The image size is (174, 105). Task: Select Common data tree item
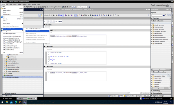(x=11, y=65)
